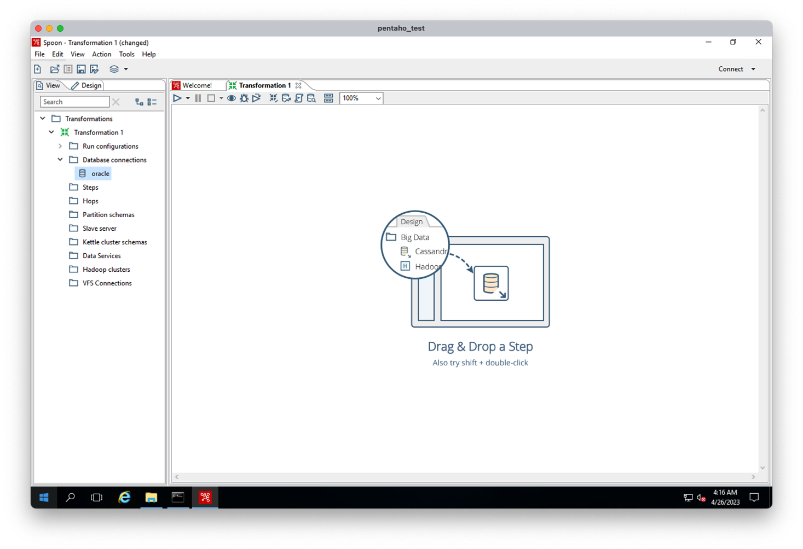Click the New file icon
803x549 pixels.
(x=37, y=69)
